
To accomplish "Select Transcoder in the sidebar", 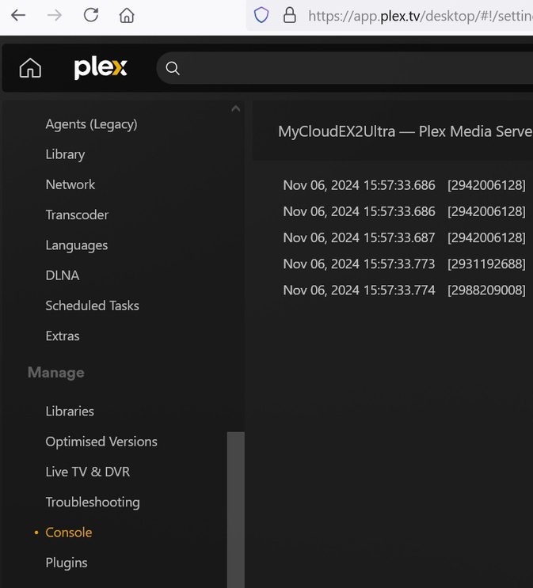I will coord(77,214).
